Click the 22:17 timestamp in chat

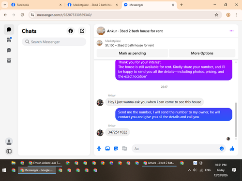point(164,87)
